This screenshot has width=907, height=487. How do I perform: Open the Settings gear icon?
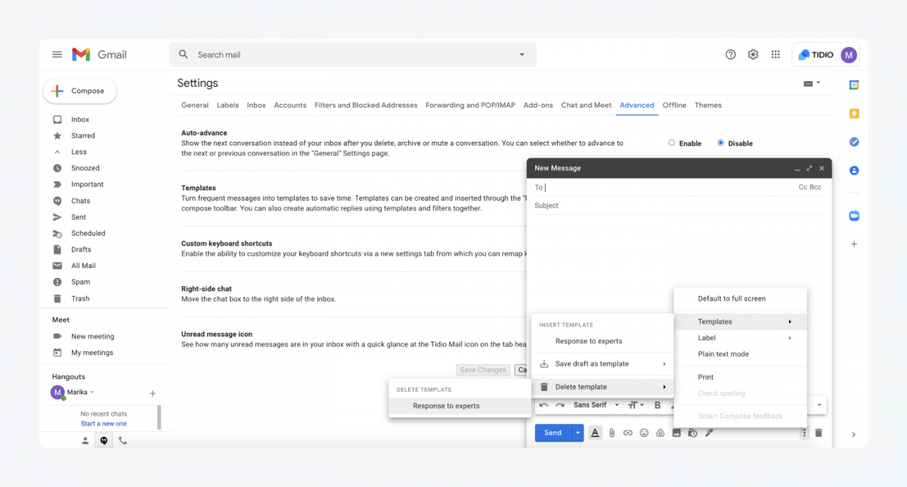(x=753, y=54)
